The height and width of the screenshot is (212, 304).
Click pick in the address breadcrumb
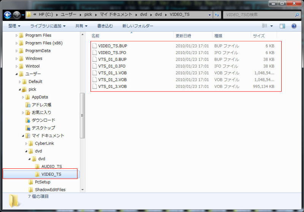(x=88, y=14)
